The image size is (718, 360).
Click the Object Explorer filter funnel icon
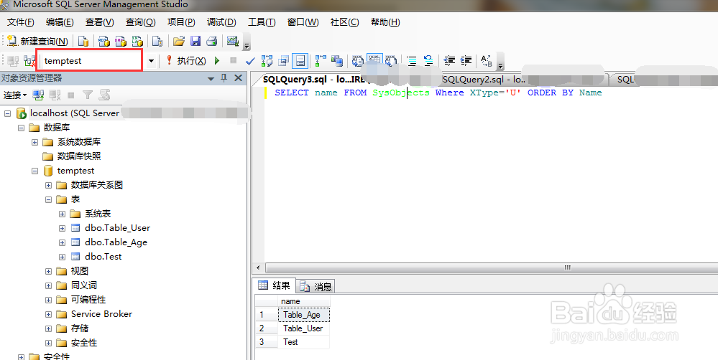pos(88,95)
